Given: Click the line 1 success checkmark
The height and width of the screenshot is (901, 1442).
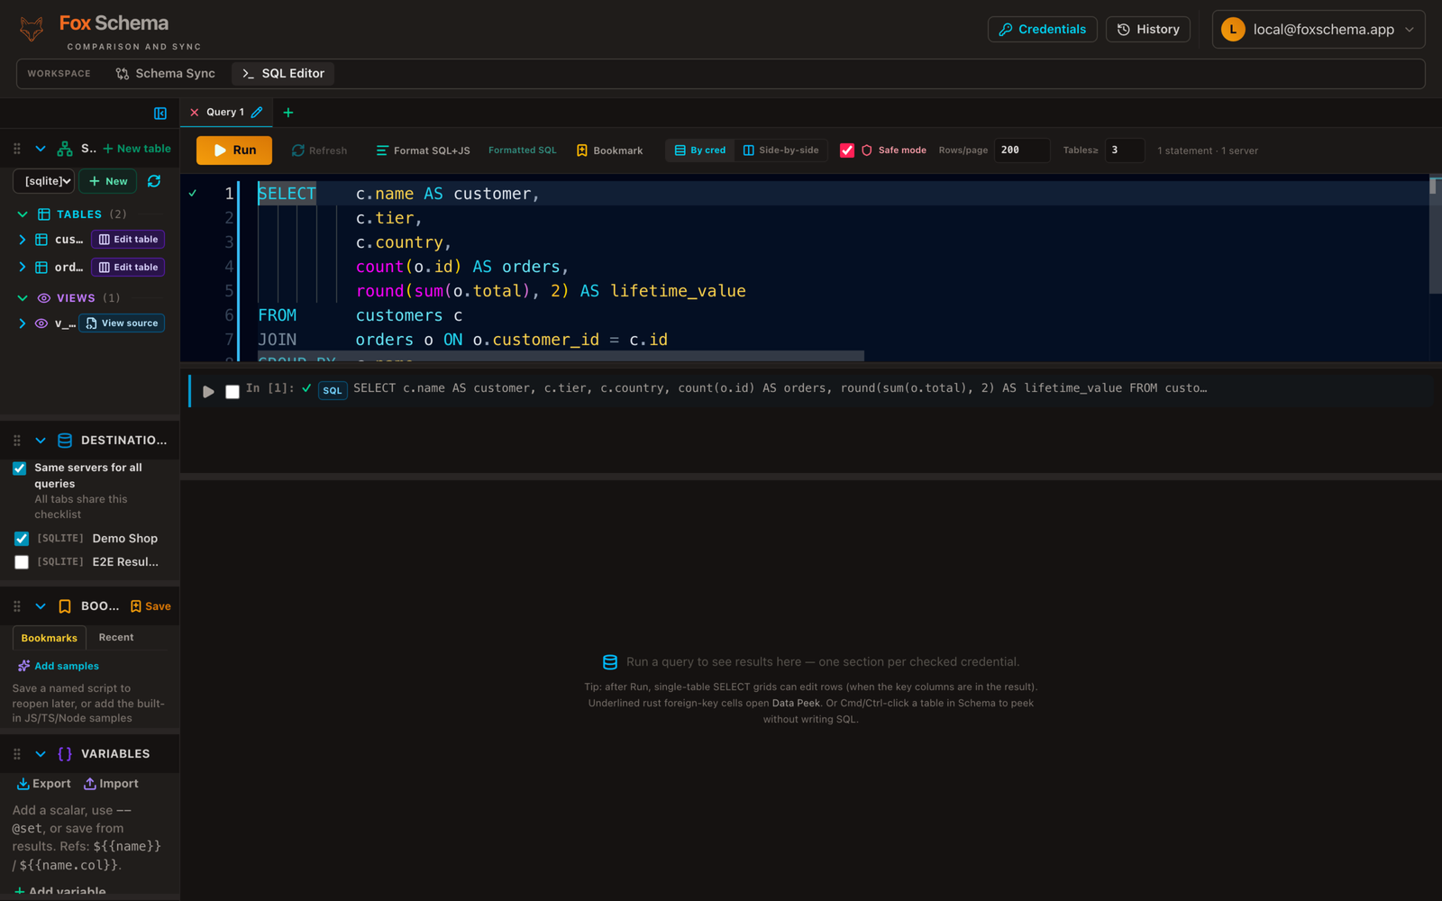Looking at the screenshot, I should click(x=193, y=193).
